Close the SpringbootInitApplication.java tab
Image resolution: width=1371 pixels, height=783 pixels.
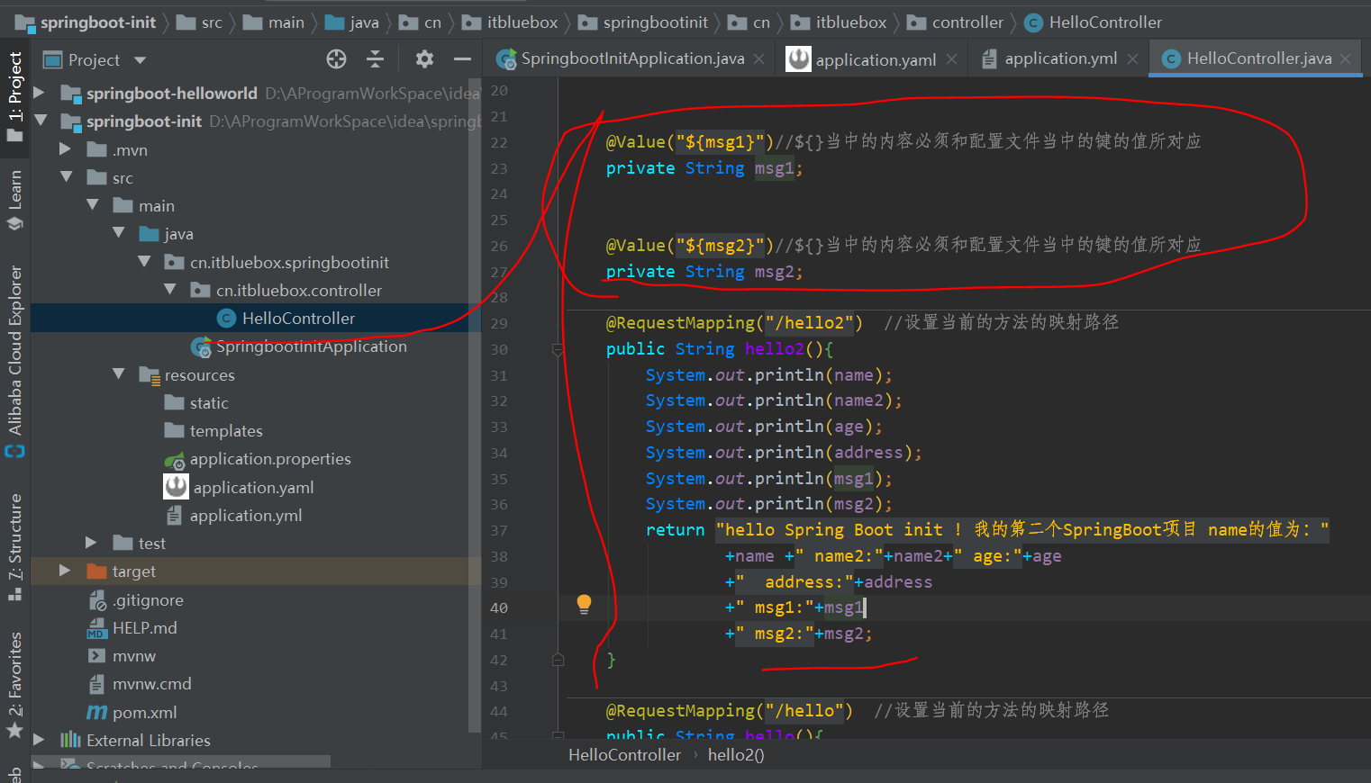point(759,59)
